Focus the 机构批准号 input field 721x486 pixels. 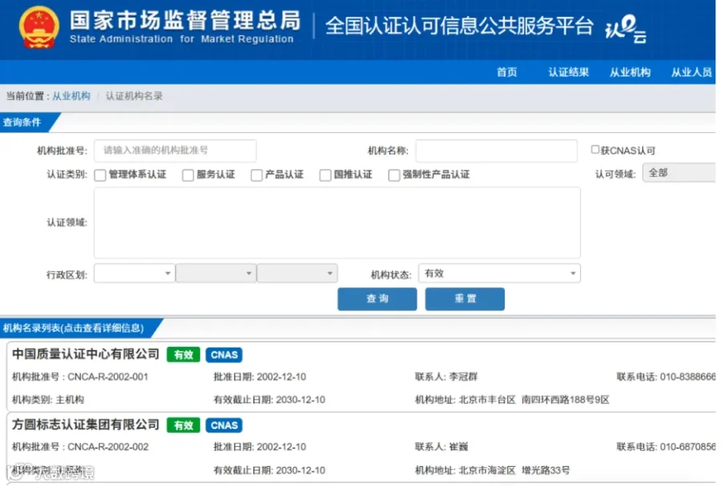pos(175,151)
